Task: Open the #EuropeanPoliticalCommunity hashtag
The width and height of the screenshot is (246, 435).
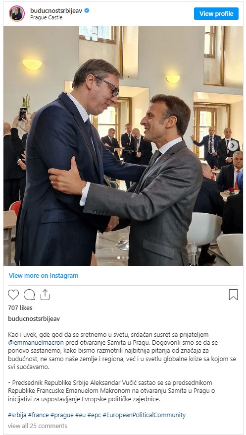Action: (x=144, y=415)
